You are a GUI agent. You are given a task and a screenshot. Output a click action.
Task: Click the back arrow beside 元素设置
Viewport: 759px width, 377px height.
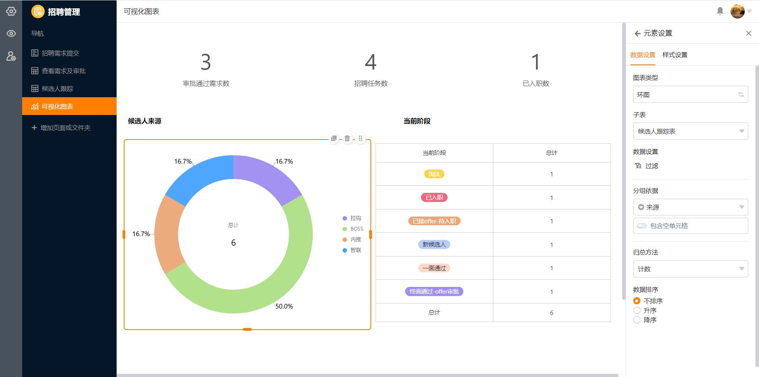click(x=637, y=33)
